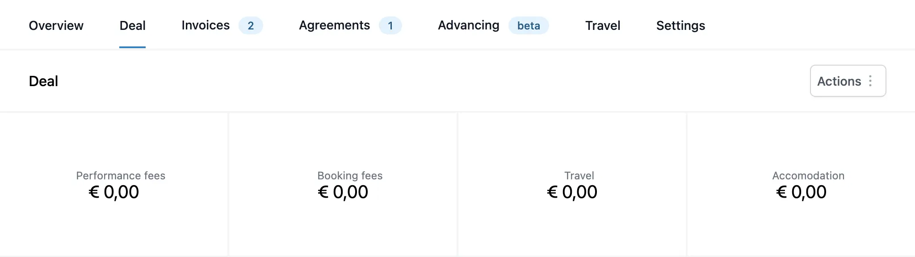Click the Accomodation € 0,00 amount

801,192
